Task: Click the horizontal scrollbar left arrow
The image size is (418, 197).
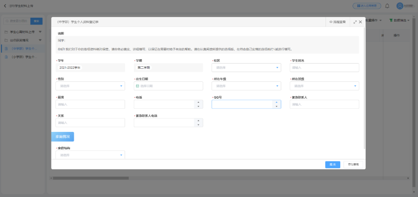Action: click(51, 178)
